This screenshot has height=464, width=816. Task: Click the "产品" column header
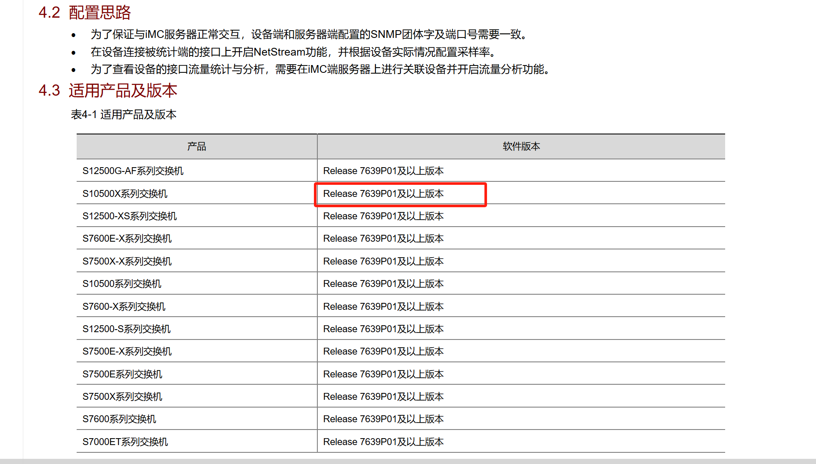[197, 146]
